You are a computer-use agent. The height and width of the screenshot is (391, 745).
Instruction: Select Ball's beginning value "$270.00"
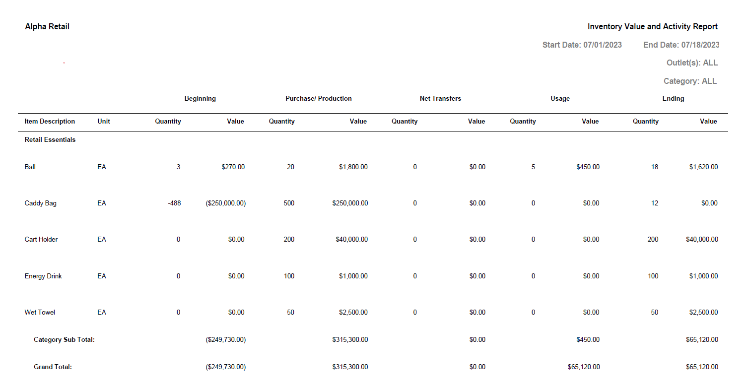tap(233, 167)
